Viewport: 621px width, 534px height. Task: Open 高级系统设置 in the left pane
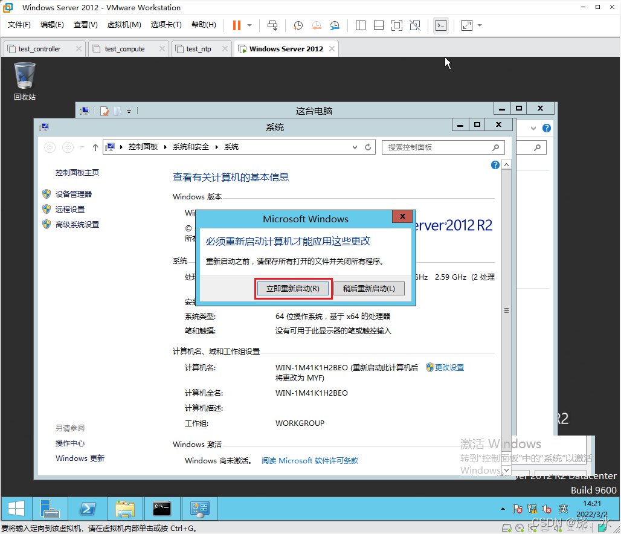click(77, 224)
